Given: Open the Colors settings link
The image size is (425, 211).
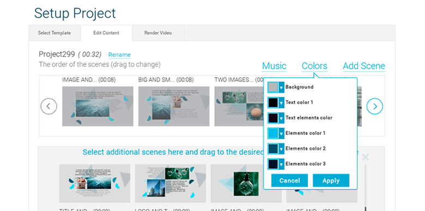Looking at the screenshot, I should (x=314, y=66).
